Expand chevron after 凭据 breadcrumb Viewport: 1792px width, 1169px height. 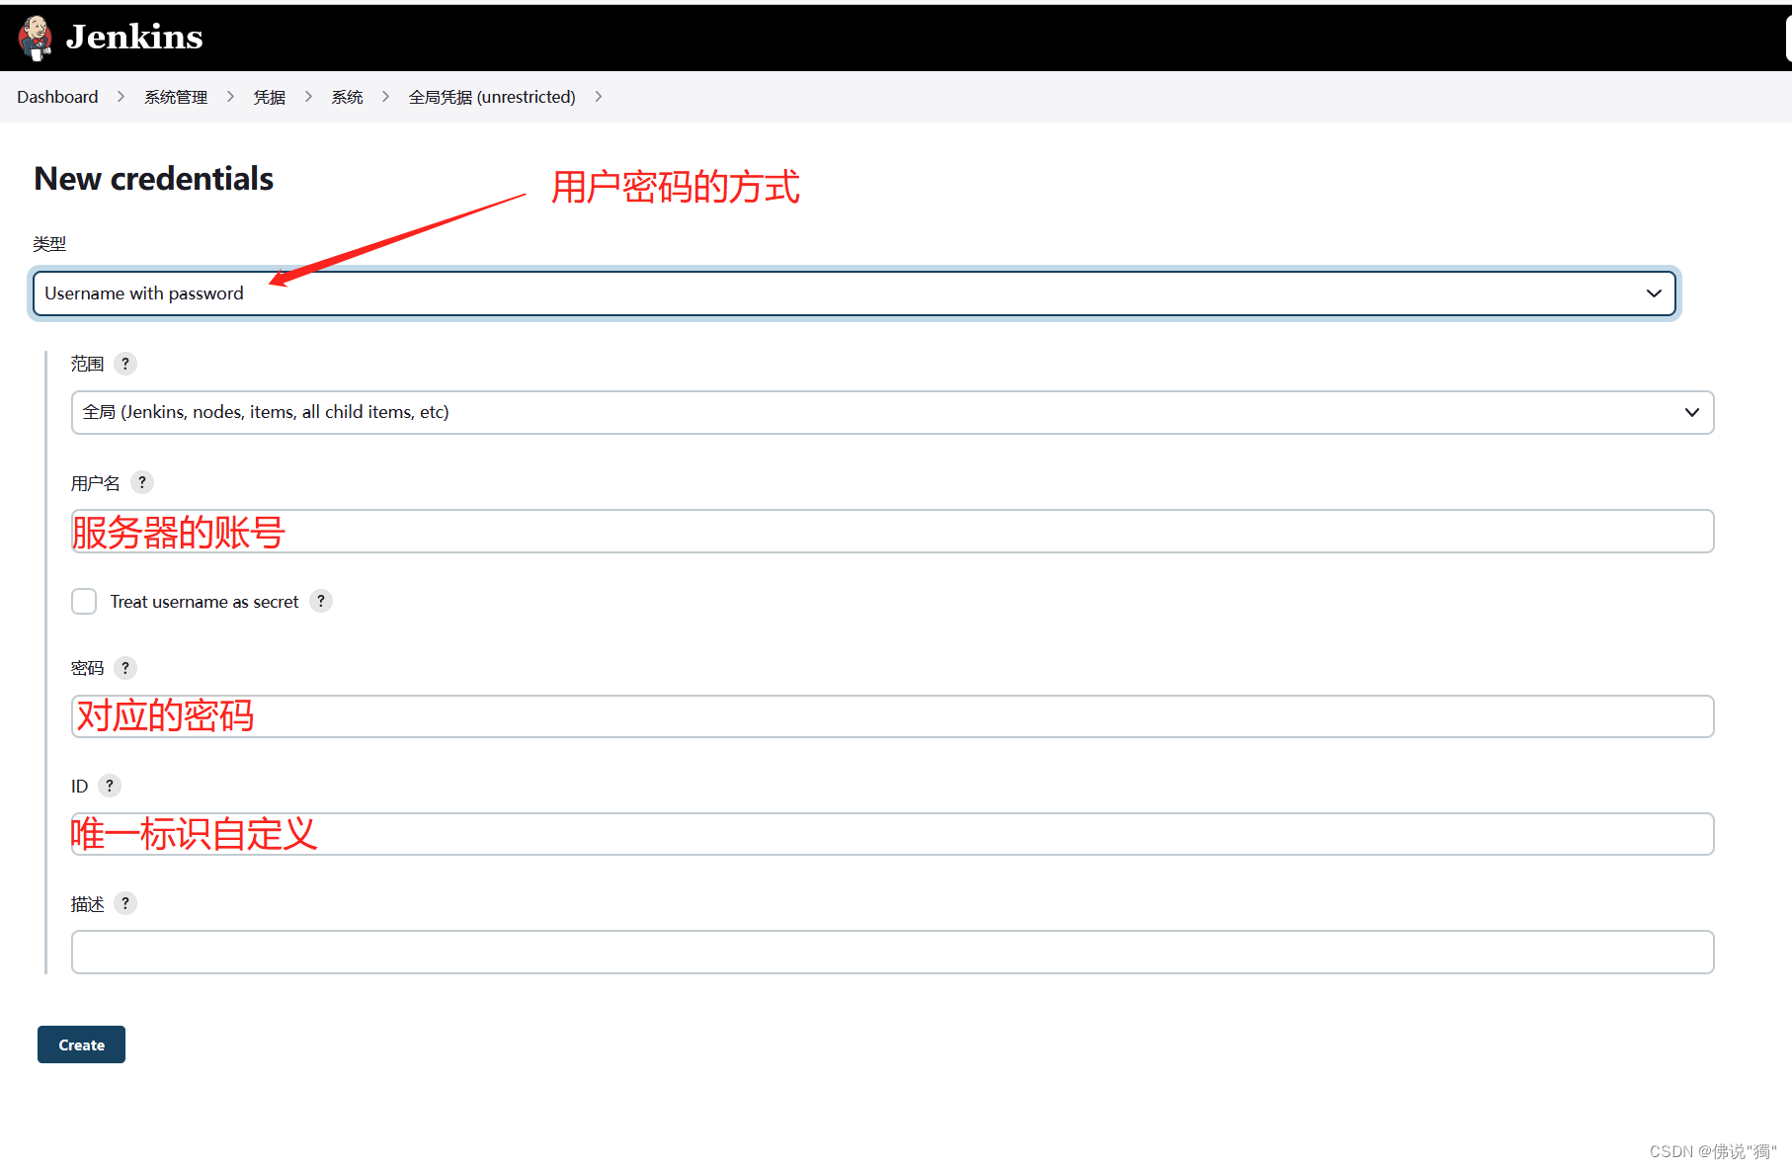click(308, 97)
